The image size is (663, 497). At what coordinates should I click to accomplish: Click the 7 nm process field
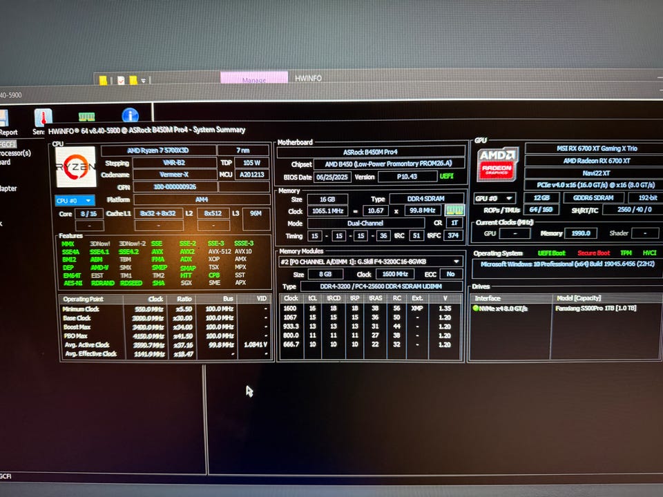coord(243,150)
